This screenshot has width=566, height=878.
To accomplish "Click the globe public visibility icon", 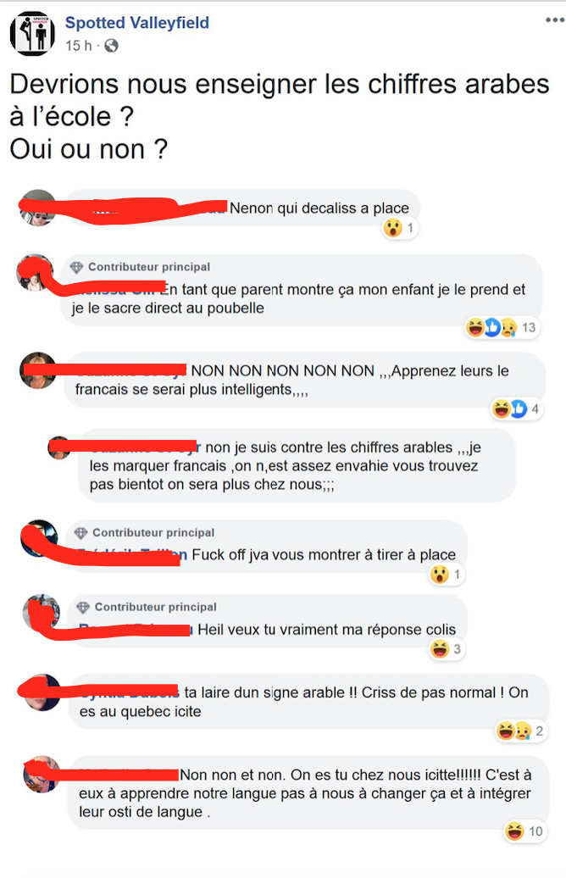I will [x=111, y=46].
